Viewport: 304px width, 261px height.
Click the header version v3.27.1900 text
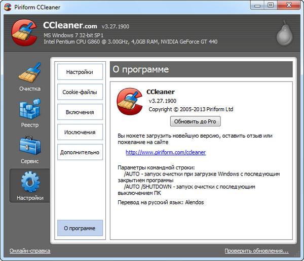tap(116, 26)
